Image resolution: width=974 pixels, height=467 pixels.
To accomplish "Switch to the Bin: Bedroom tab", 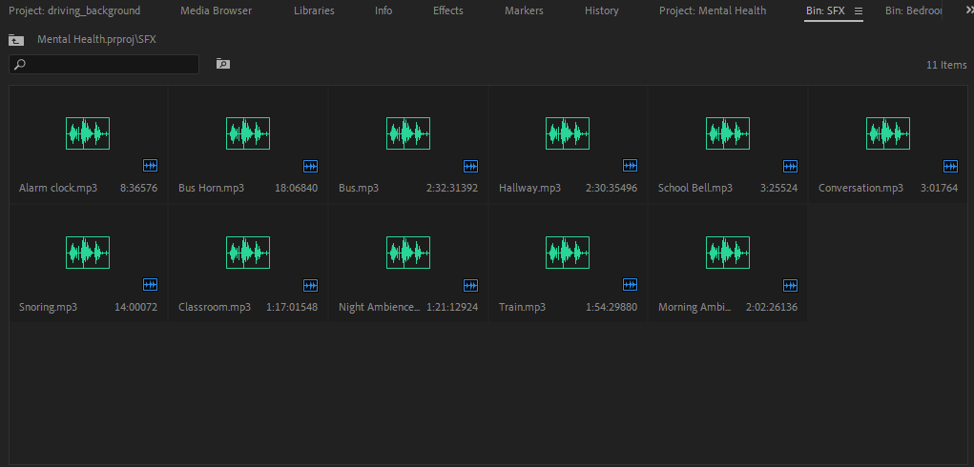I will pos(914,10).
